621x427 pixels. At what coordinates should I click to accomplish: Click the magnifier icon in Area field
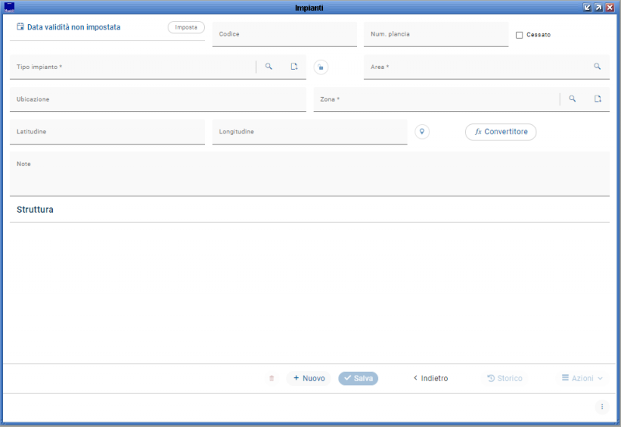[x=597, y=67]
